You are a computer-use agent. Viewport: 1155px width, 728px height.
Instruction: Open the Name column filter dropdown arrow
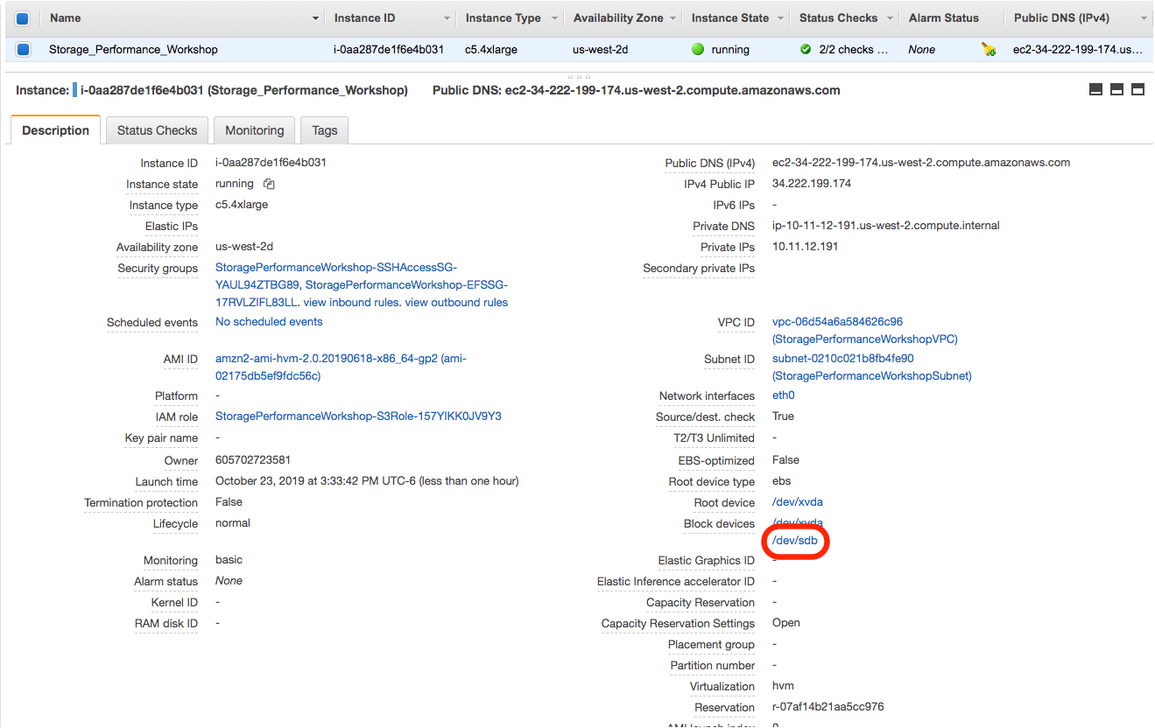point(316,18)
